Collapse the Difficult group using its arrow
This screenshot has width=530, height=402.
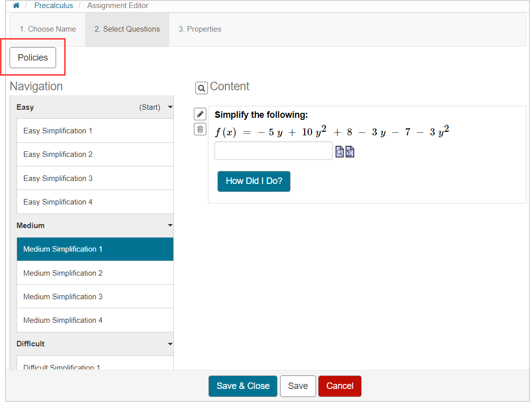[x=170, y=344]
